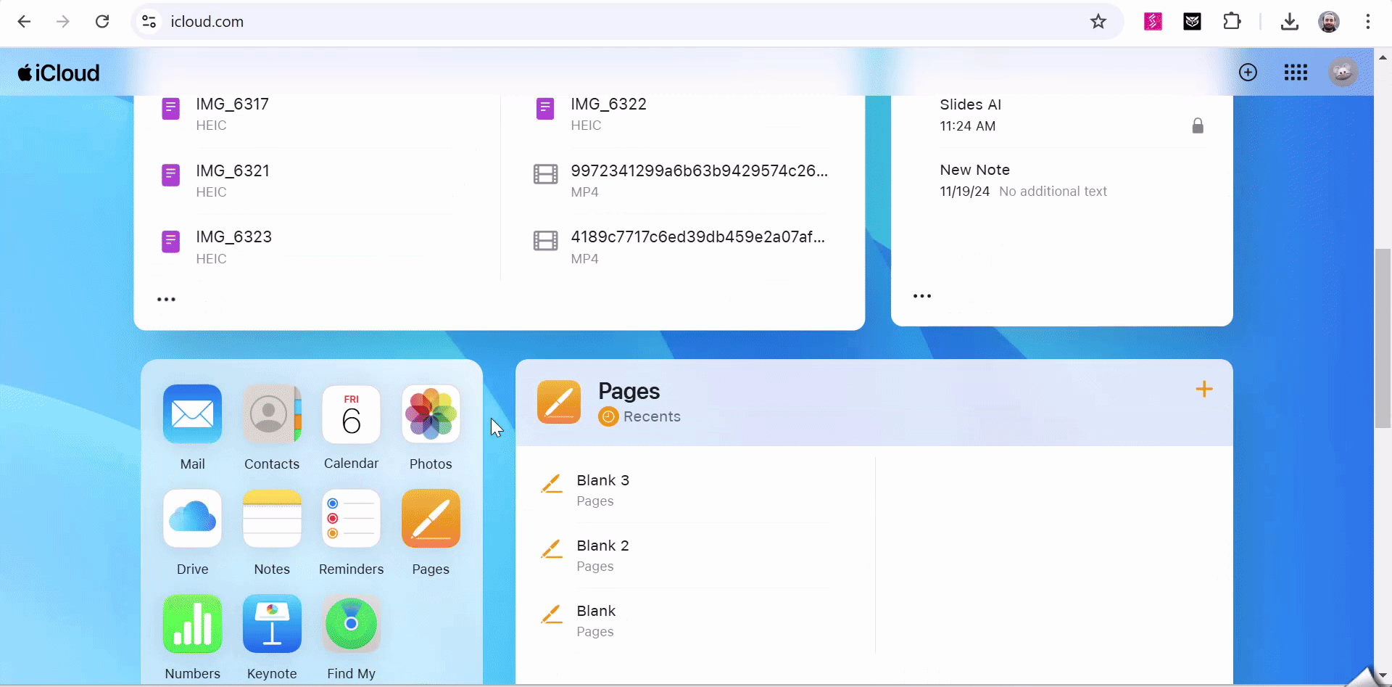Open the Calendar app icon
Viewport: 1392px width, 687px height.
[351, 414]
